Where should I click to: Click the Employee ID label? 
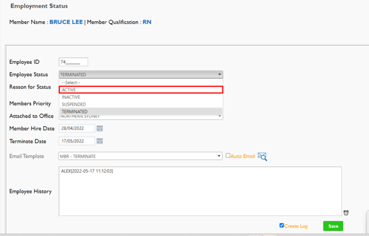tap(25, 62)
